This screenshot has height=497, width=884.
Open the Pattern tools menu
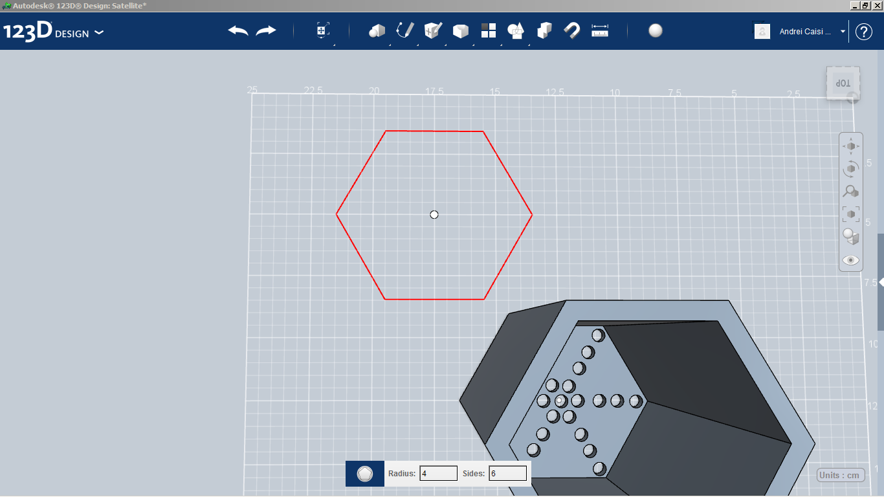tap(489, 30)
